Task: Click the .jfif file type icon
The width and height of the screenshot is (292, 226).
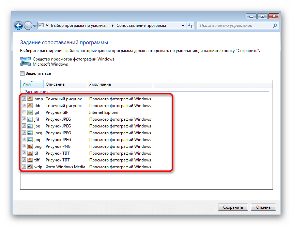Action: 30,119
